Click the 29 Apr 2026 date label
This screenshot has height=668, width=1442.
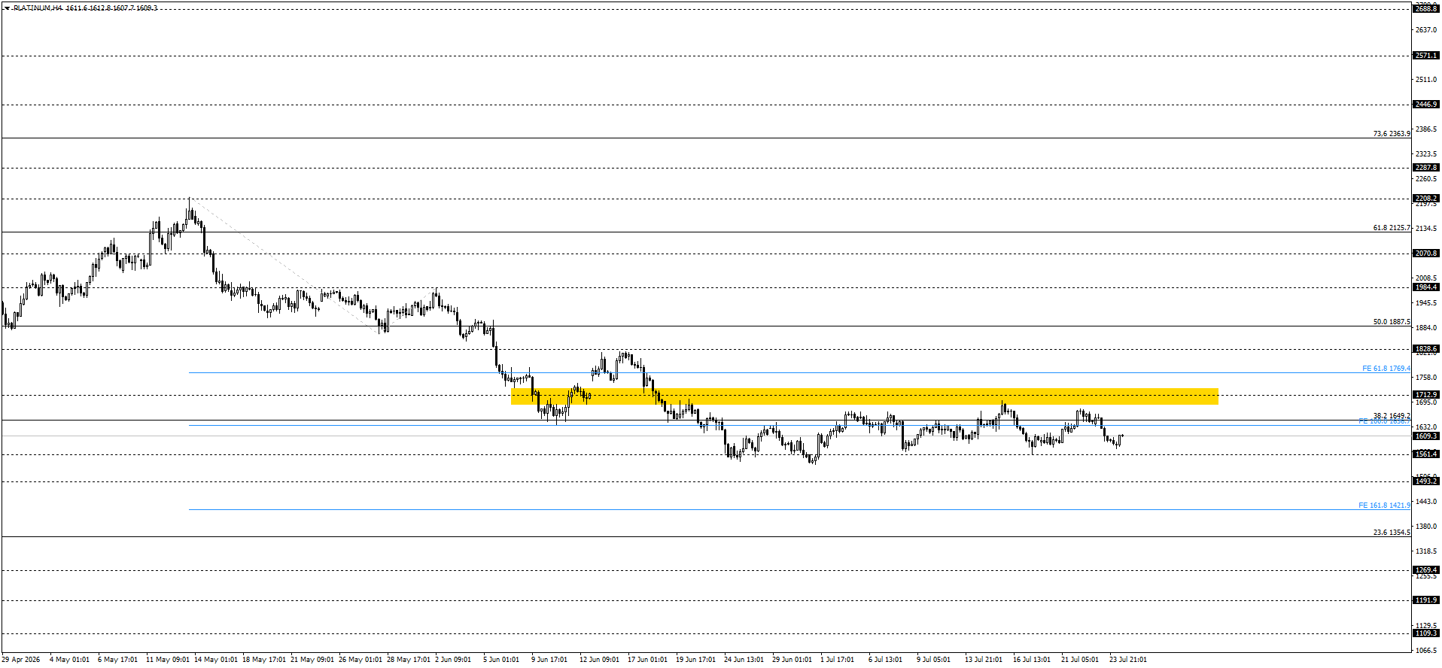pyautogui.click(x=20, y=660)
